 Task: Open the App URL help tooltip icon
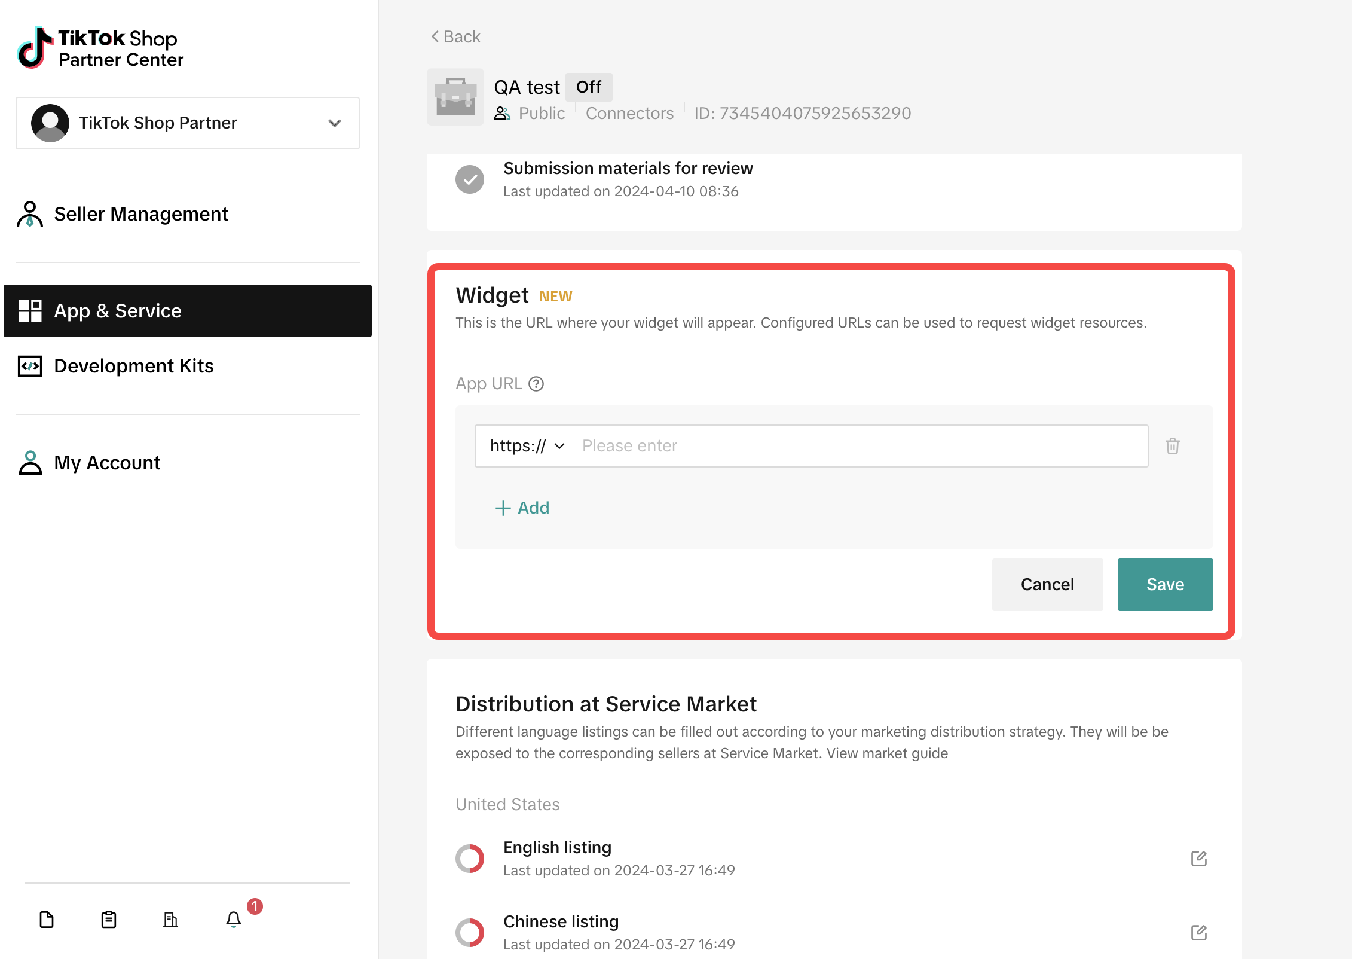(x=536, y=384)
